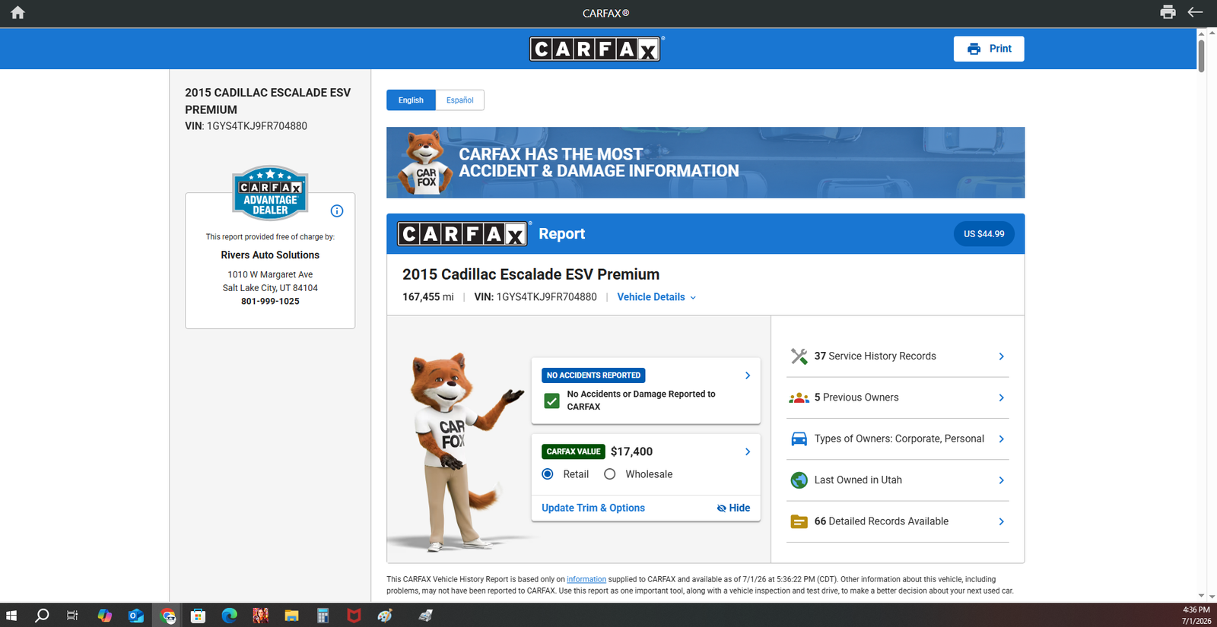Image resolution: width=1217 pixels, height=627 pixels.
Task: Click the printer icon in the top bar
Action: coord(1168,12)
